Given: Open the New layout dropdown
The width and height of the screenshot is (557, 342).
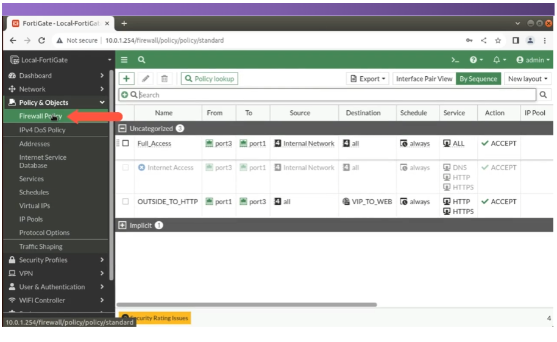Looking at the screenshot, I should [528, 79].
